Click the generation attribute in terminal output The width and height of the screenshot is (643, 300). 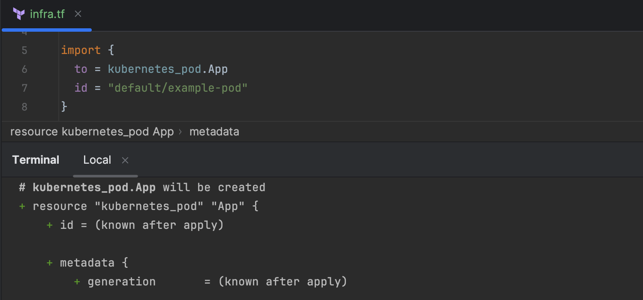pos(121,282)
